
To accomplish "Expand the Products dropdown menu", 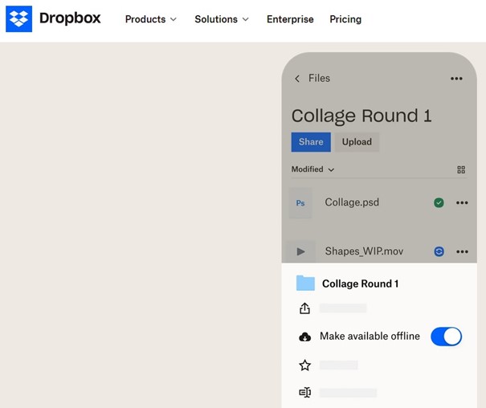I will (150, 19).
